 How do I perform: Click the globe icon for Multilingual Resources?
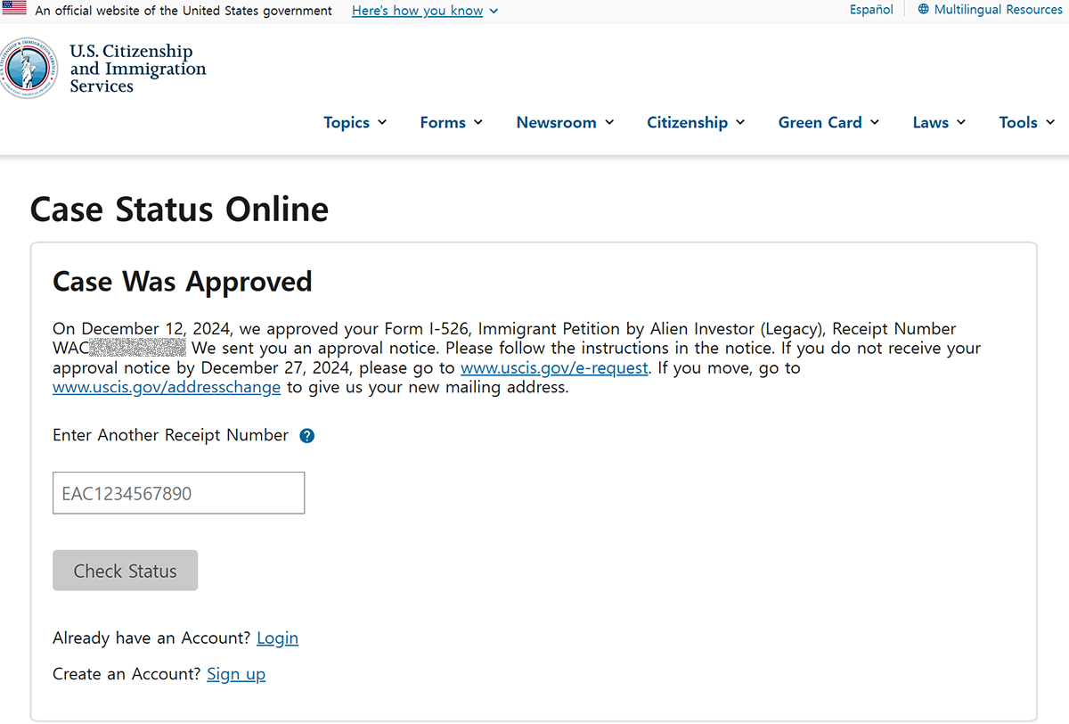pyautogui.click(x=923, y=10)
